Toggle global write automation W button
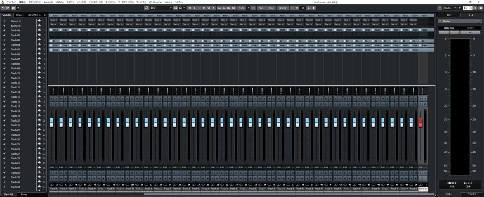The image size is (484, 197). pyautogui.click(x=209, y=8)
